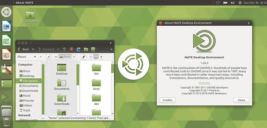Open the Places sidebar type dropdown
Image resolution: width=267 pixels, height=128 pixels.
[35, 57]
